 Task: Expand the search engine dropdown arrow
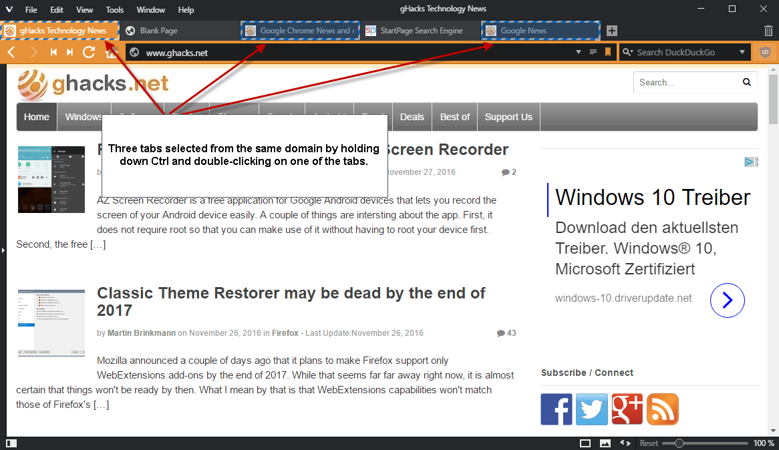(742, 52)
